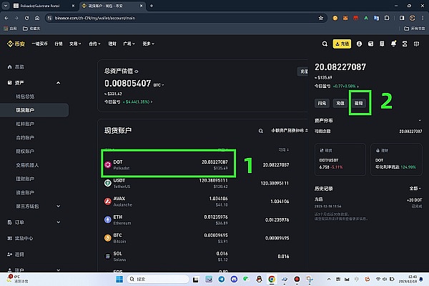
Task: Open the 交易 trade menu in top nav
Action: [x=74, y=44]
